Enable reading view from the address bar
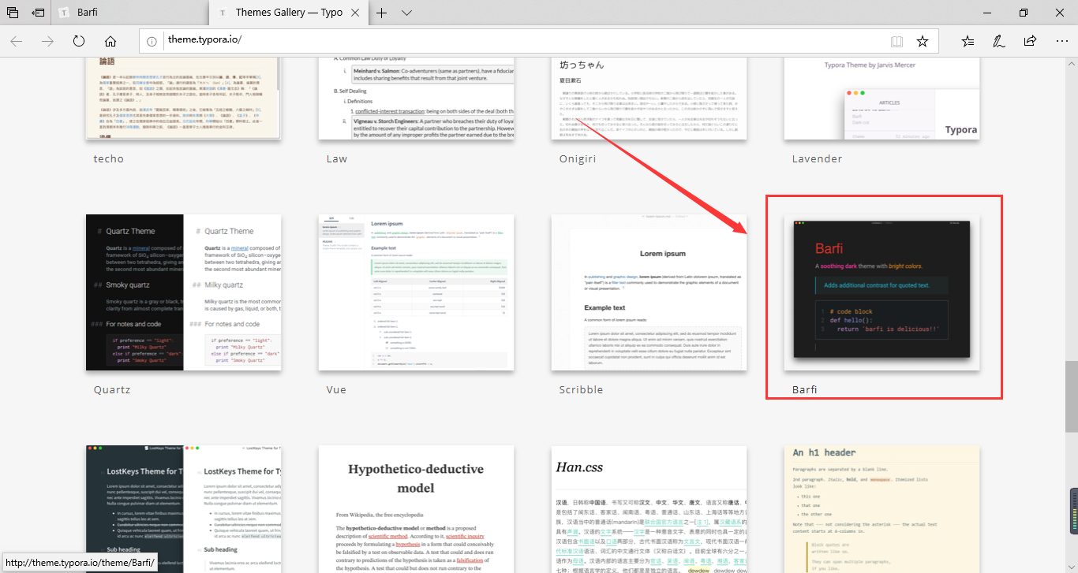The height and width of the screenshot is (573, 1078). (896, 41)
